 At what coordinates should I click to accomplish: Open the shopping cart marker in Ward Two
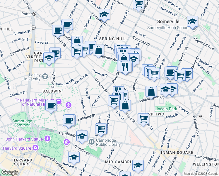click(x=143, y=119)
